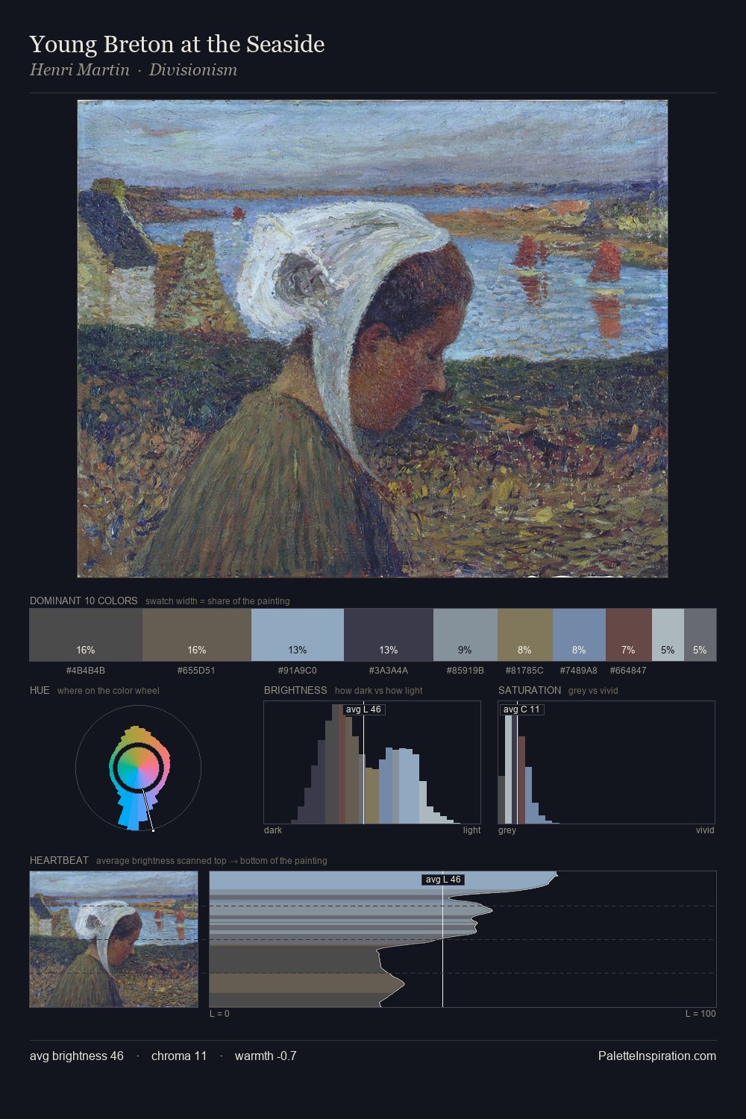746x1119 pixels.
Task: Click the BRIGHTNESS section heading
Action: coord(295,691)
